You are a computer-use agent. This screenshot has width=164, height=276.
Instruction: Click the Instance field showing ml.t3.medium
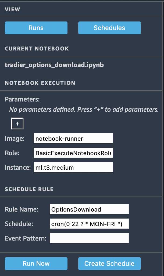coord(73,167)
